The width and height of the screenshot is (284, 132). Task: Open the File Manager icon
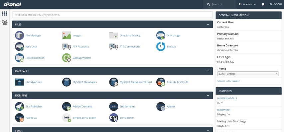[19, 35]
